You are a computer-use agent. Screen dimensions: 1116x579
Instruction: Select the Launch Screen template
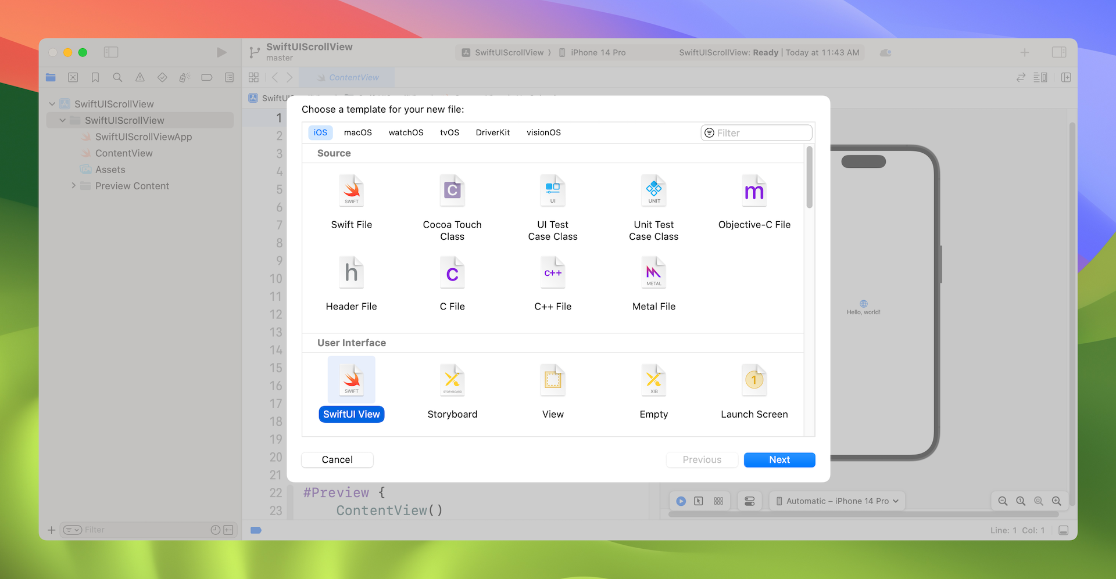point(754,391)
